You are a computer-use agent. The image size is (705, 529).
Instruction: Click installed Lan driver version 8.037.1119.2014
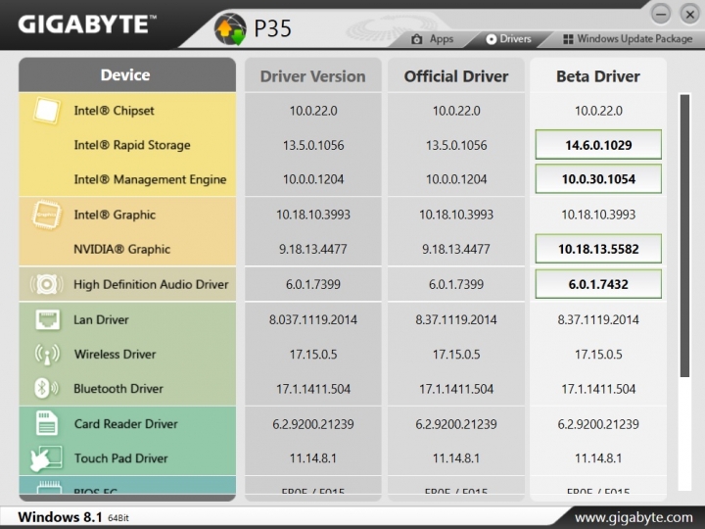[x=313, y=319]
